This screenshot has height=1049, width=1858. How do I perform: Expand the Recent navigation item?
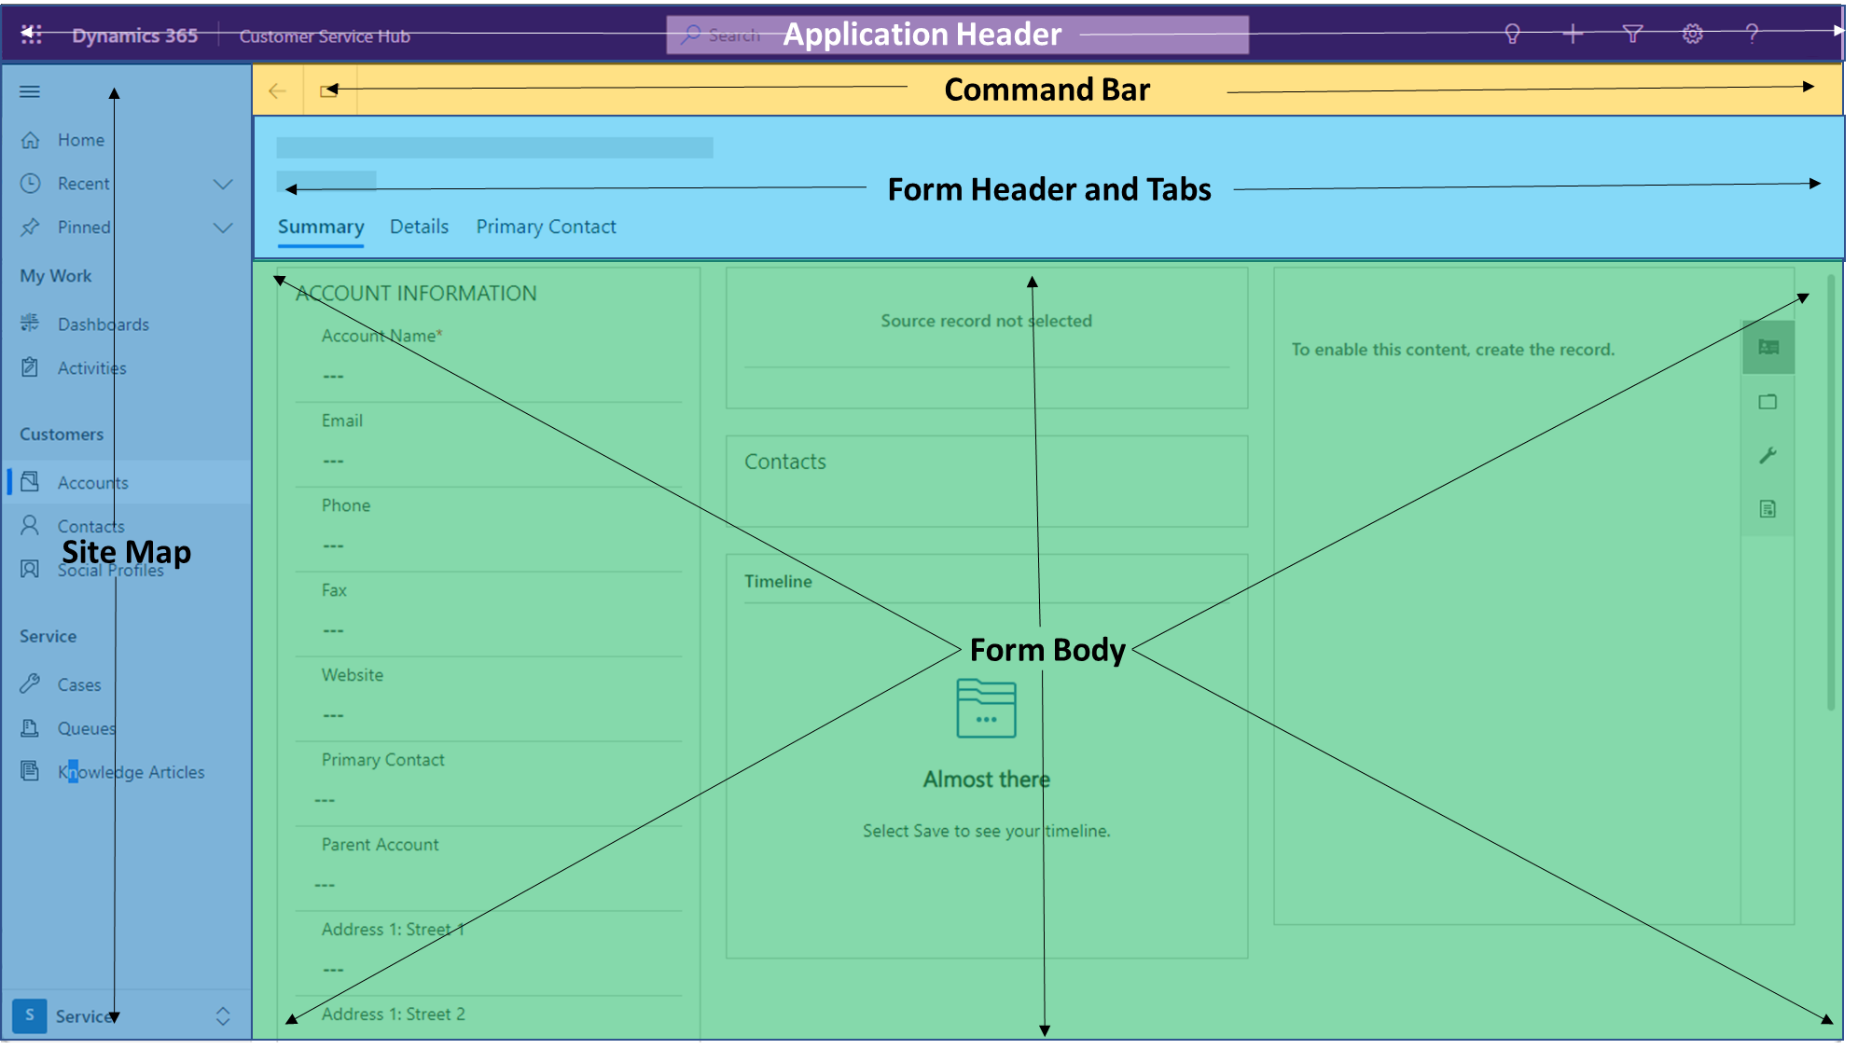pyautogui.click(x=222, y=183)
